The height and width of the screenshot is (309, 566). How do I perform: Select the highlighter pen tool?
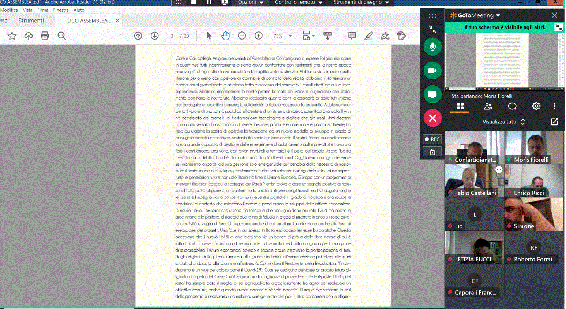point(369,36)
